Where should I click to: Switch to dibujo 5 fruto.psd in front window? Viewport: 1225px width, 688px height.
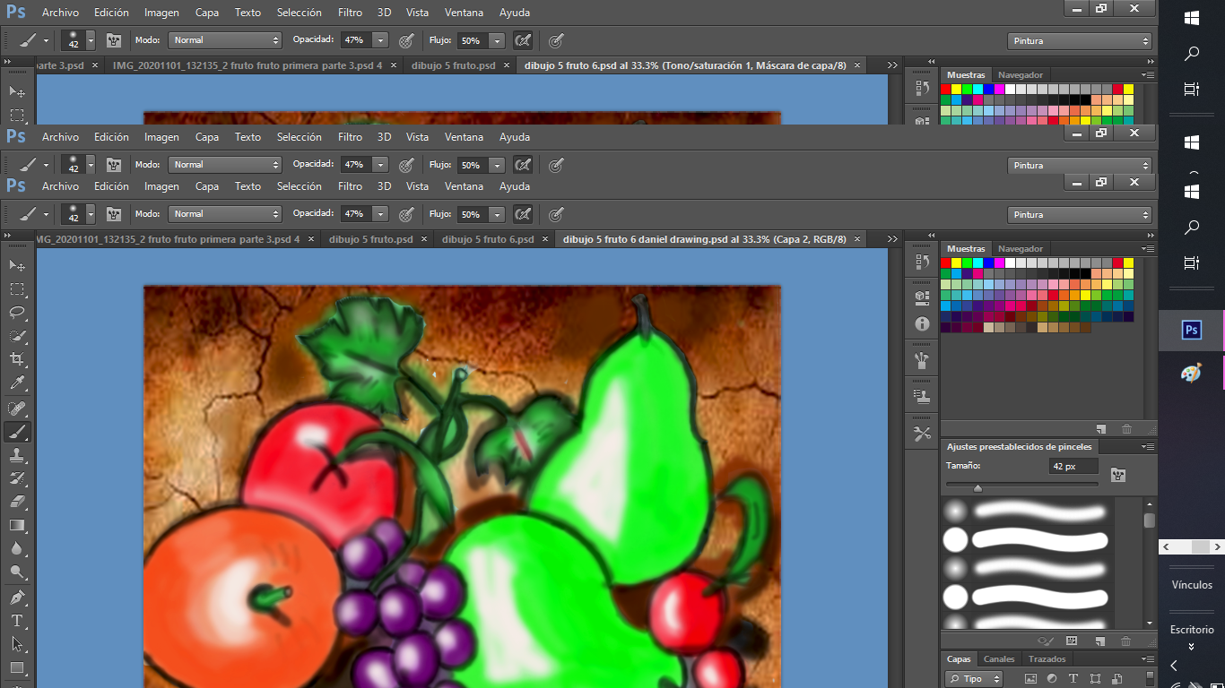pos(370,239)
